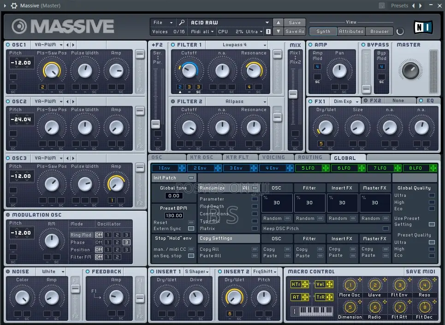445x325 pixels.
Task: Open the Attributes view
Action: point(351,31)
